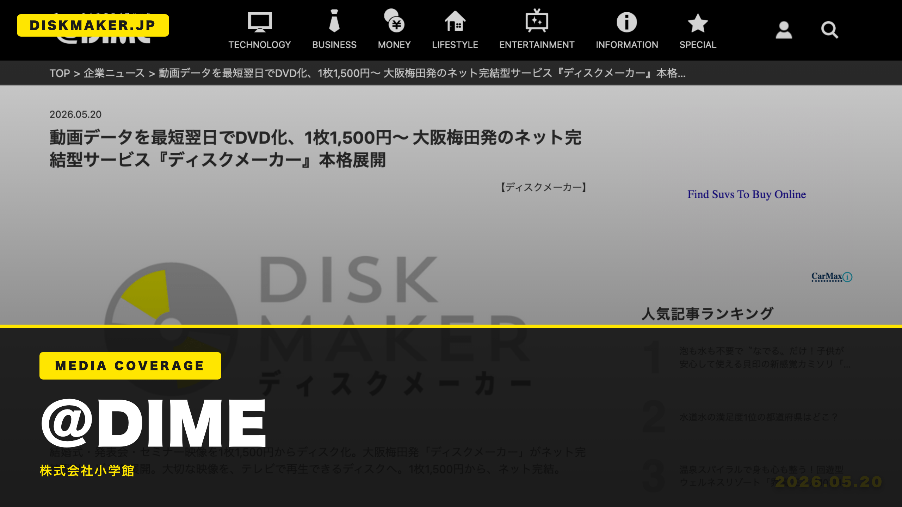902x507 pixels.
Task: Click the CarMax ad info icon
Action: pyautogui.click(x=848, y=277)
